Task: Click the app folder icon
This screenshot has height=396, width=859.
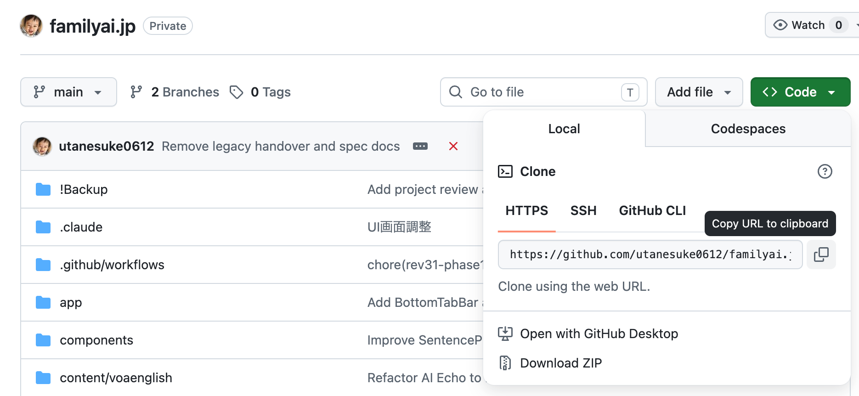Action: [x=43, y=302]
